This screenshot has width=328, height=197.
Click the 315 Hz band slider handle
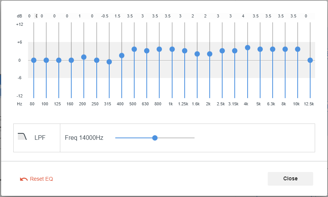[109, 62]
